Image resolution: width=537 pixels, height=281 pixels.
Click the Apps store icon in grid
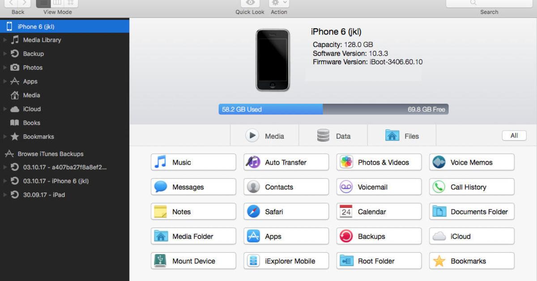click(x=253, y=236)
